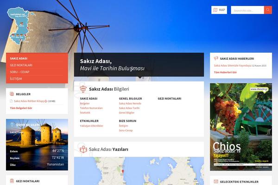The image size is (278, 185).
Task: Click the location pin icon in Şehir Bilgileri
Action: tap(12, 124)
